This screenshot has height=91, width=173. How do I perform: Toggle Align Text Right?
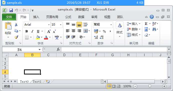tap(79, 31)
